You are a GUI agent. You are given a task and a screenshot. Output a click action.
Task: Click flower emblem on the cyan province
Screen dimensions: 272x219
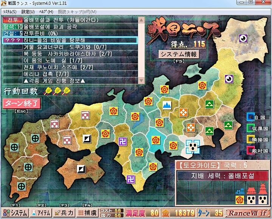tap(156, 140)
